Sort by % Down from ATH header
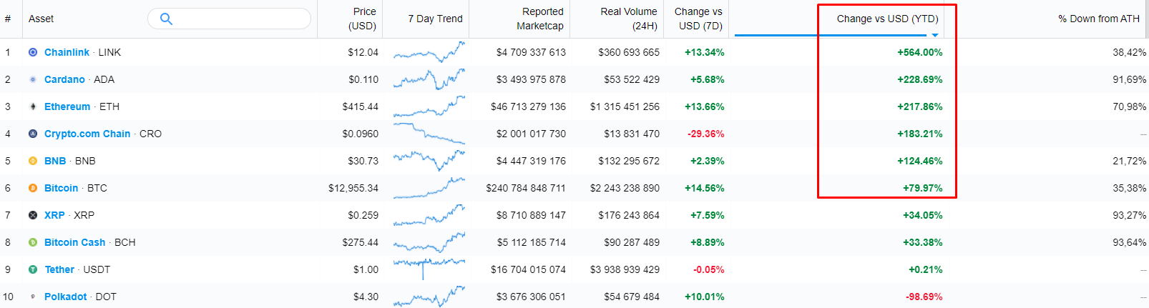Screen dimensions: 1149x308 coord(1098,19)
